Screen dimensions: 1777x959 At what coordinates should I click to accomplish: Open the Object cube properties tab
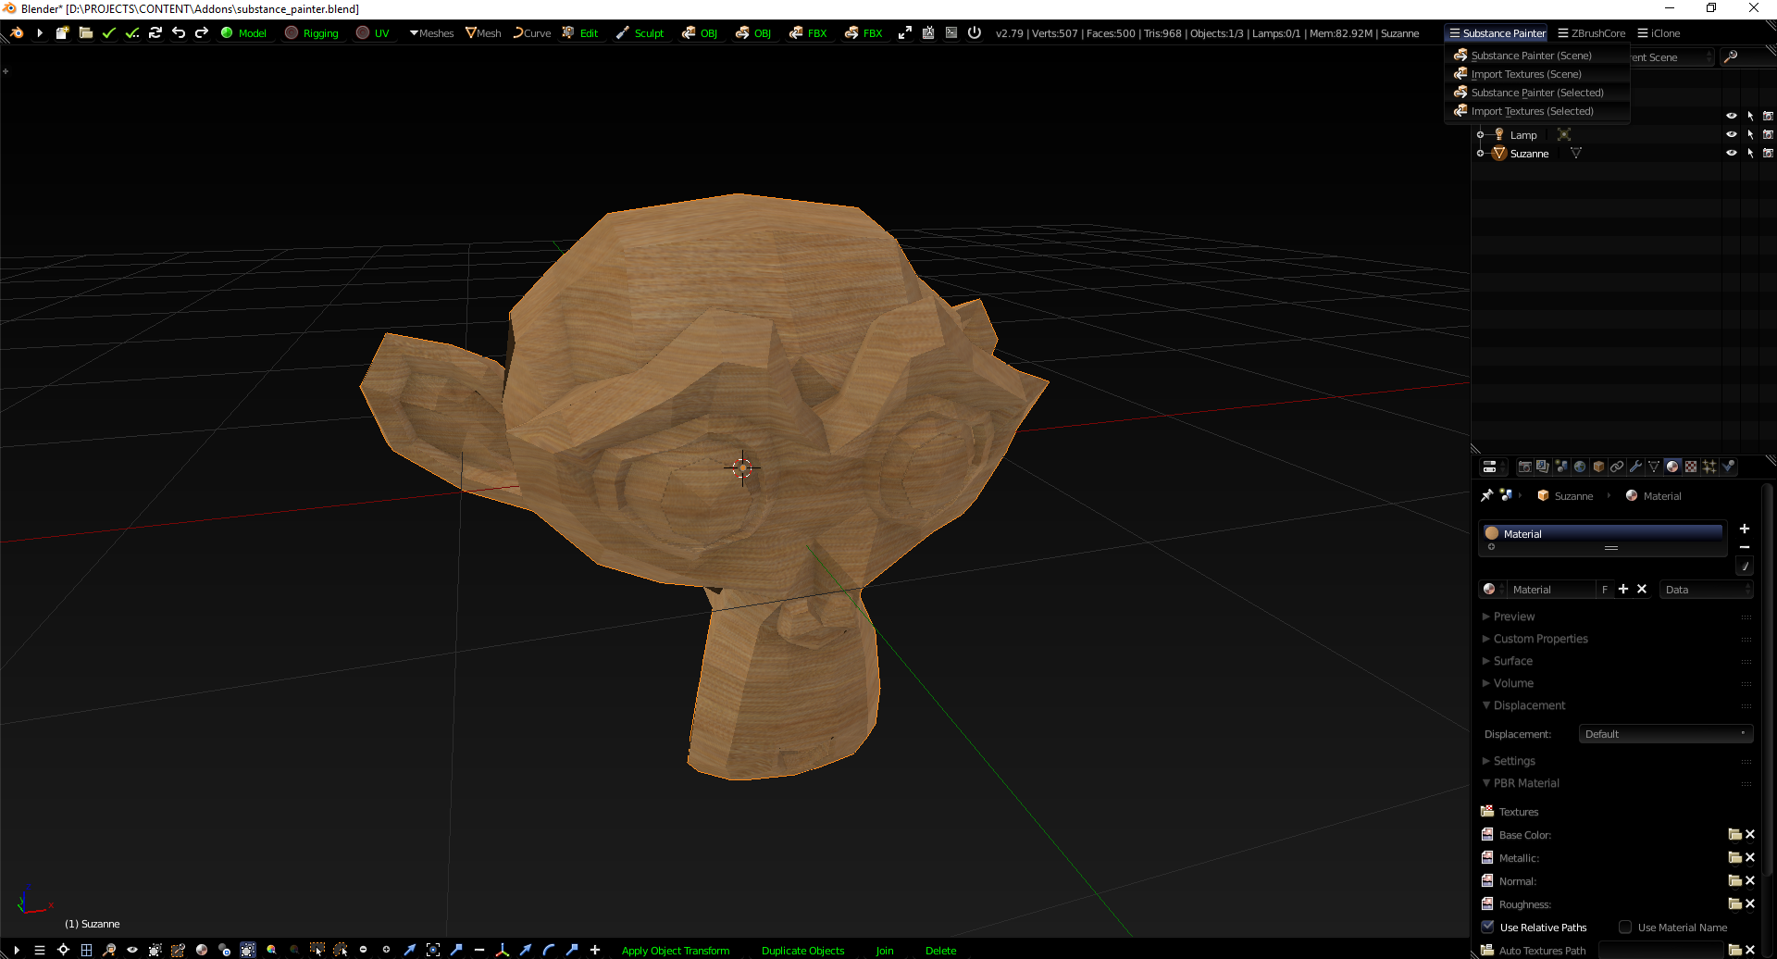(x=1598, y=467)
